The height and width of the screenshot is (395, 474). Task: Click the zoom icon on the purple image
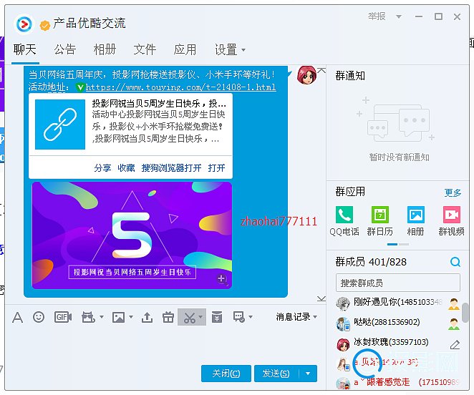[x=222, y=279]
